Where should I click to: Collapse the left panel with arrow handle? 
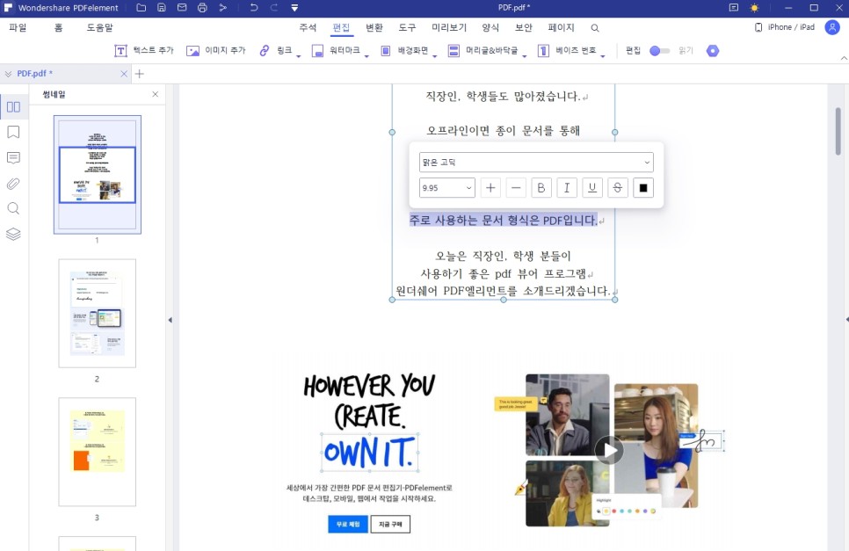pos(170,320)
